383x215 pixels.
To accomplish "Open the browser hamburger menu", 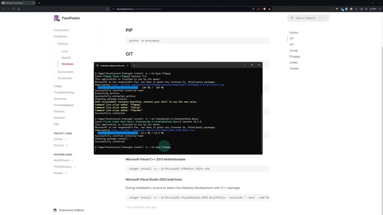I will (379, 9).
